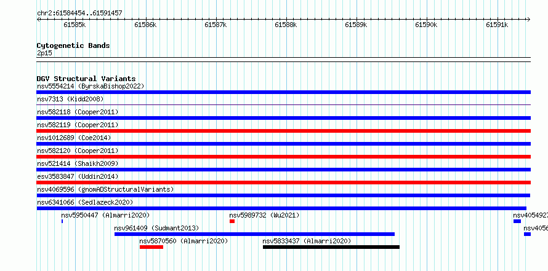
Task: Click the 61587k ruler tick label
Action: (216, 25)
